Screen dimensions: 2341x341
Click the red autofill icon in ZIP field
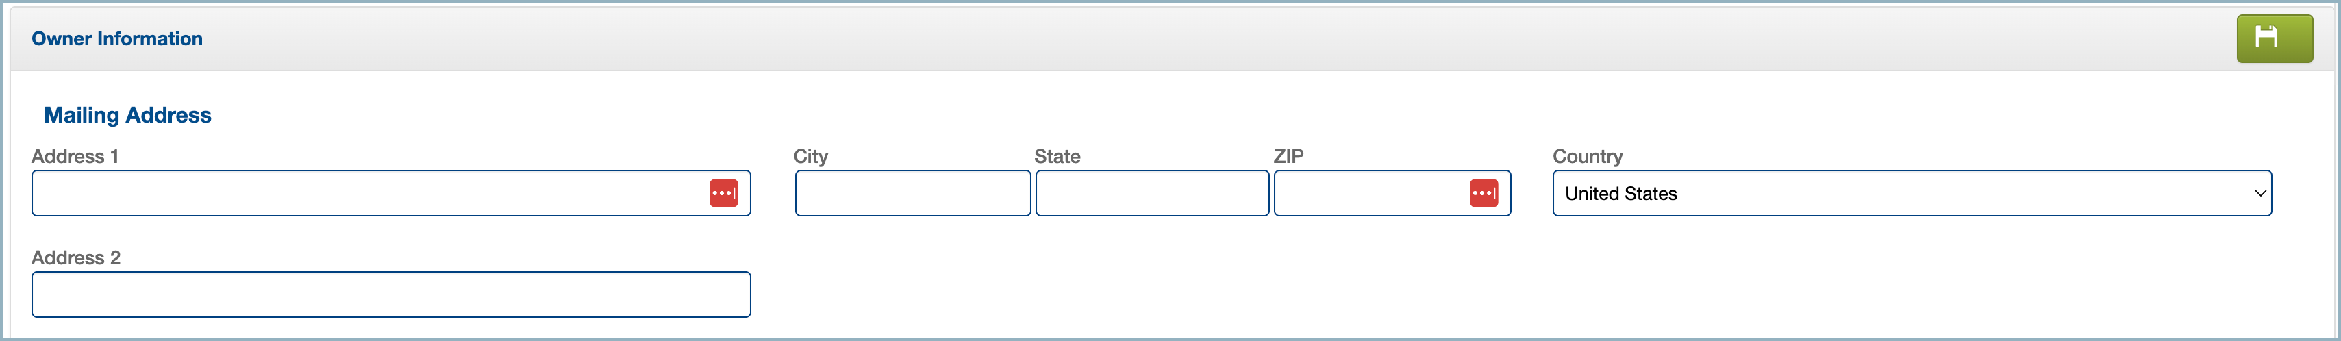pos(1483,193)
